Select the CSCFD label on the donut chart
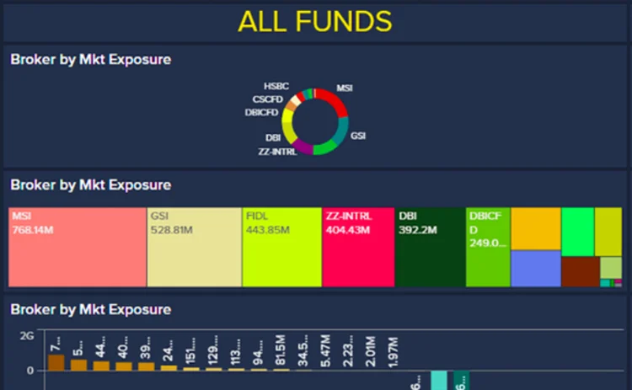632x390 pixels. [268, 99]
